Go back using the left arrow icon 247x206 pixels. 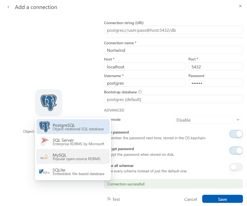point(8,7)
